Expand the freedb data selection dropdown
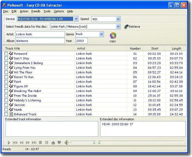Screen dimensions: 192x157 118,27
